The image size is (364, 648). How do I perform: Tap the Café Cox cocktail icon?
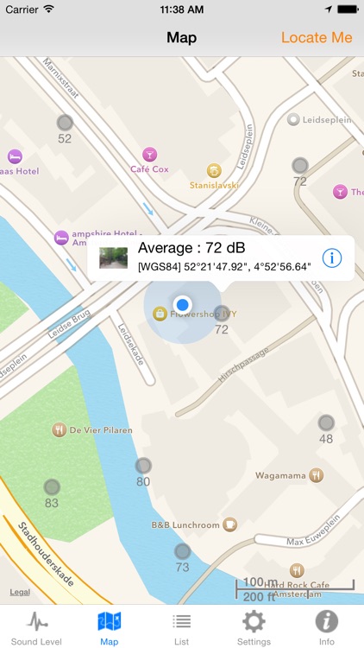(x=149, y=155)
